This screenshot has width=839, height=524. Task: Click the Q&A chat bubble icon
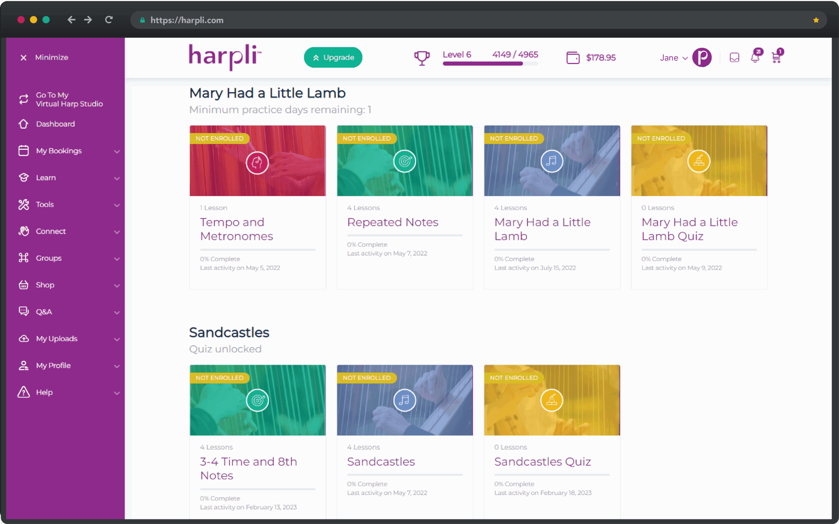pos(24,311)
